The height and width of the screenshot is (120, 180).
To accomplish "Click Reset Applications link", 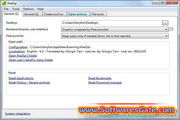I will click(21, 78).
